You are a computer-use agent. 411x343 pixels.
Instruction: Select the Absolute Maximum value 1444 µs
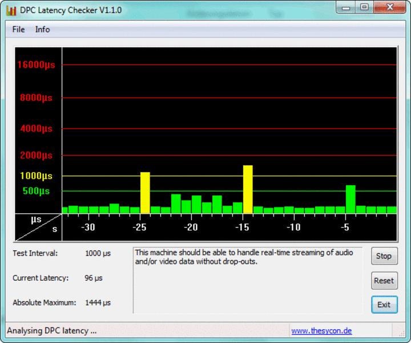point(98,302)
